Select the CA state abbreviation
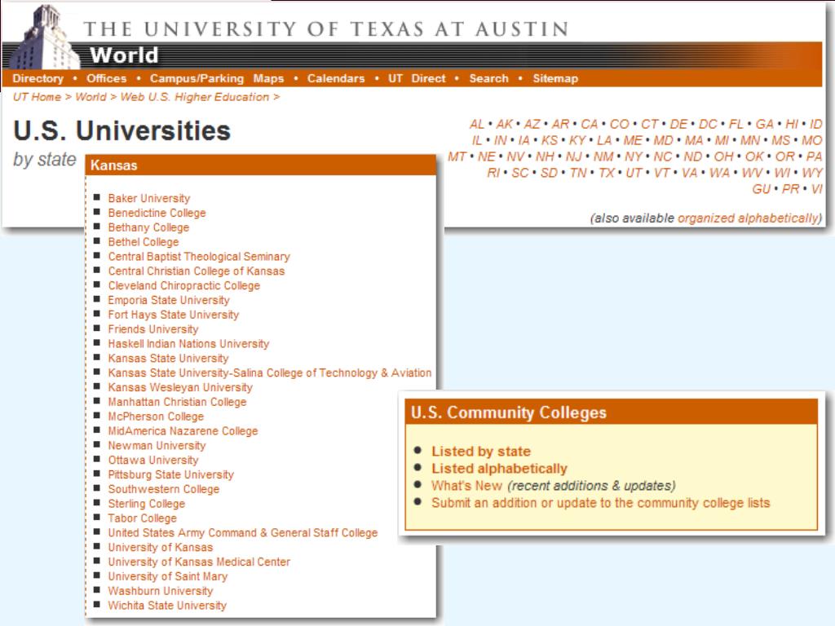This screenshot has width=835, height=626. (x=589, y=124)
